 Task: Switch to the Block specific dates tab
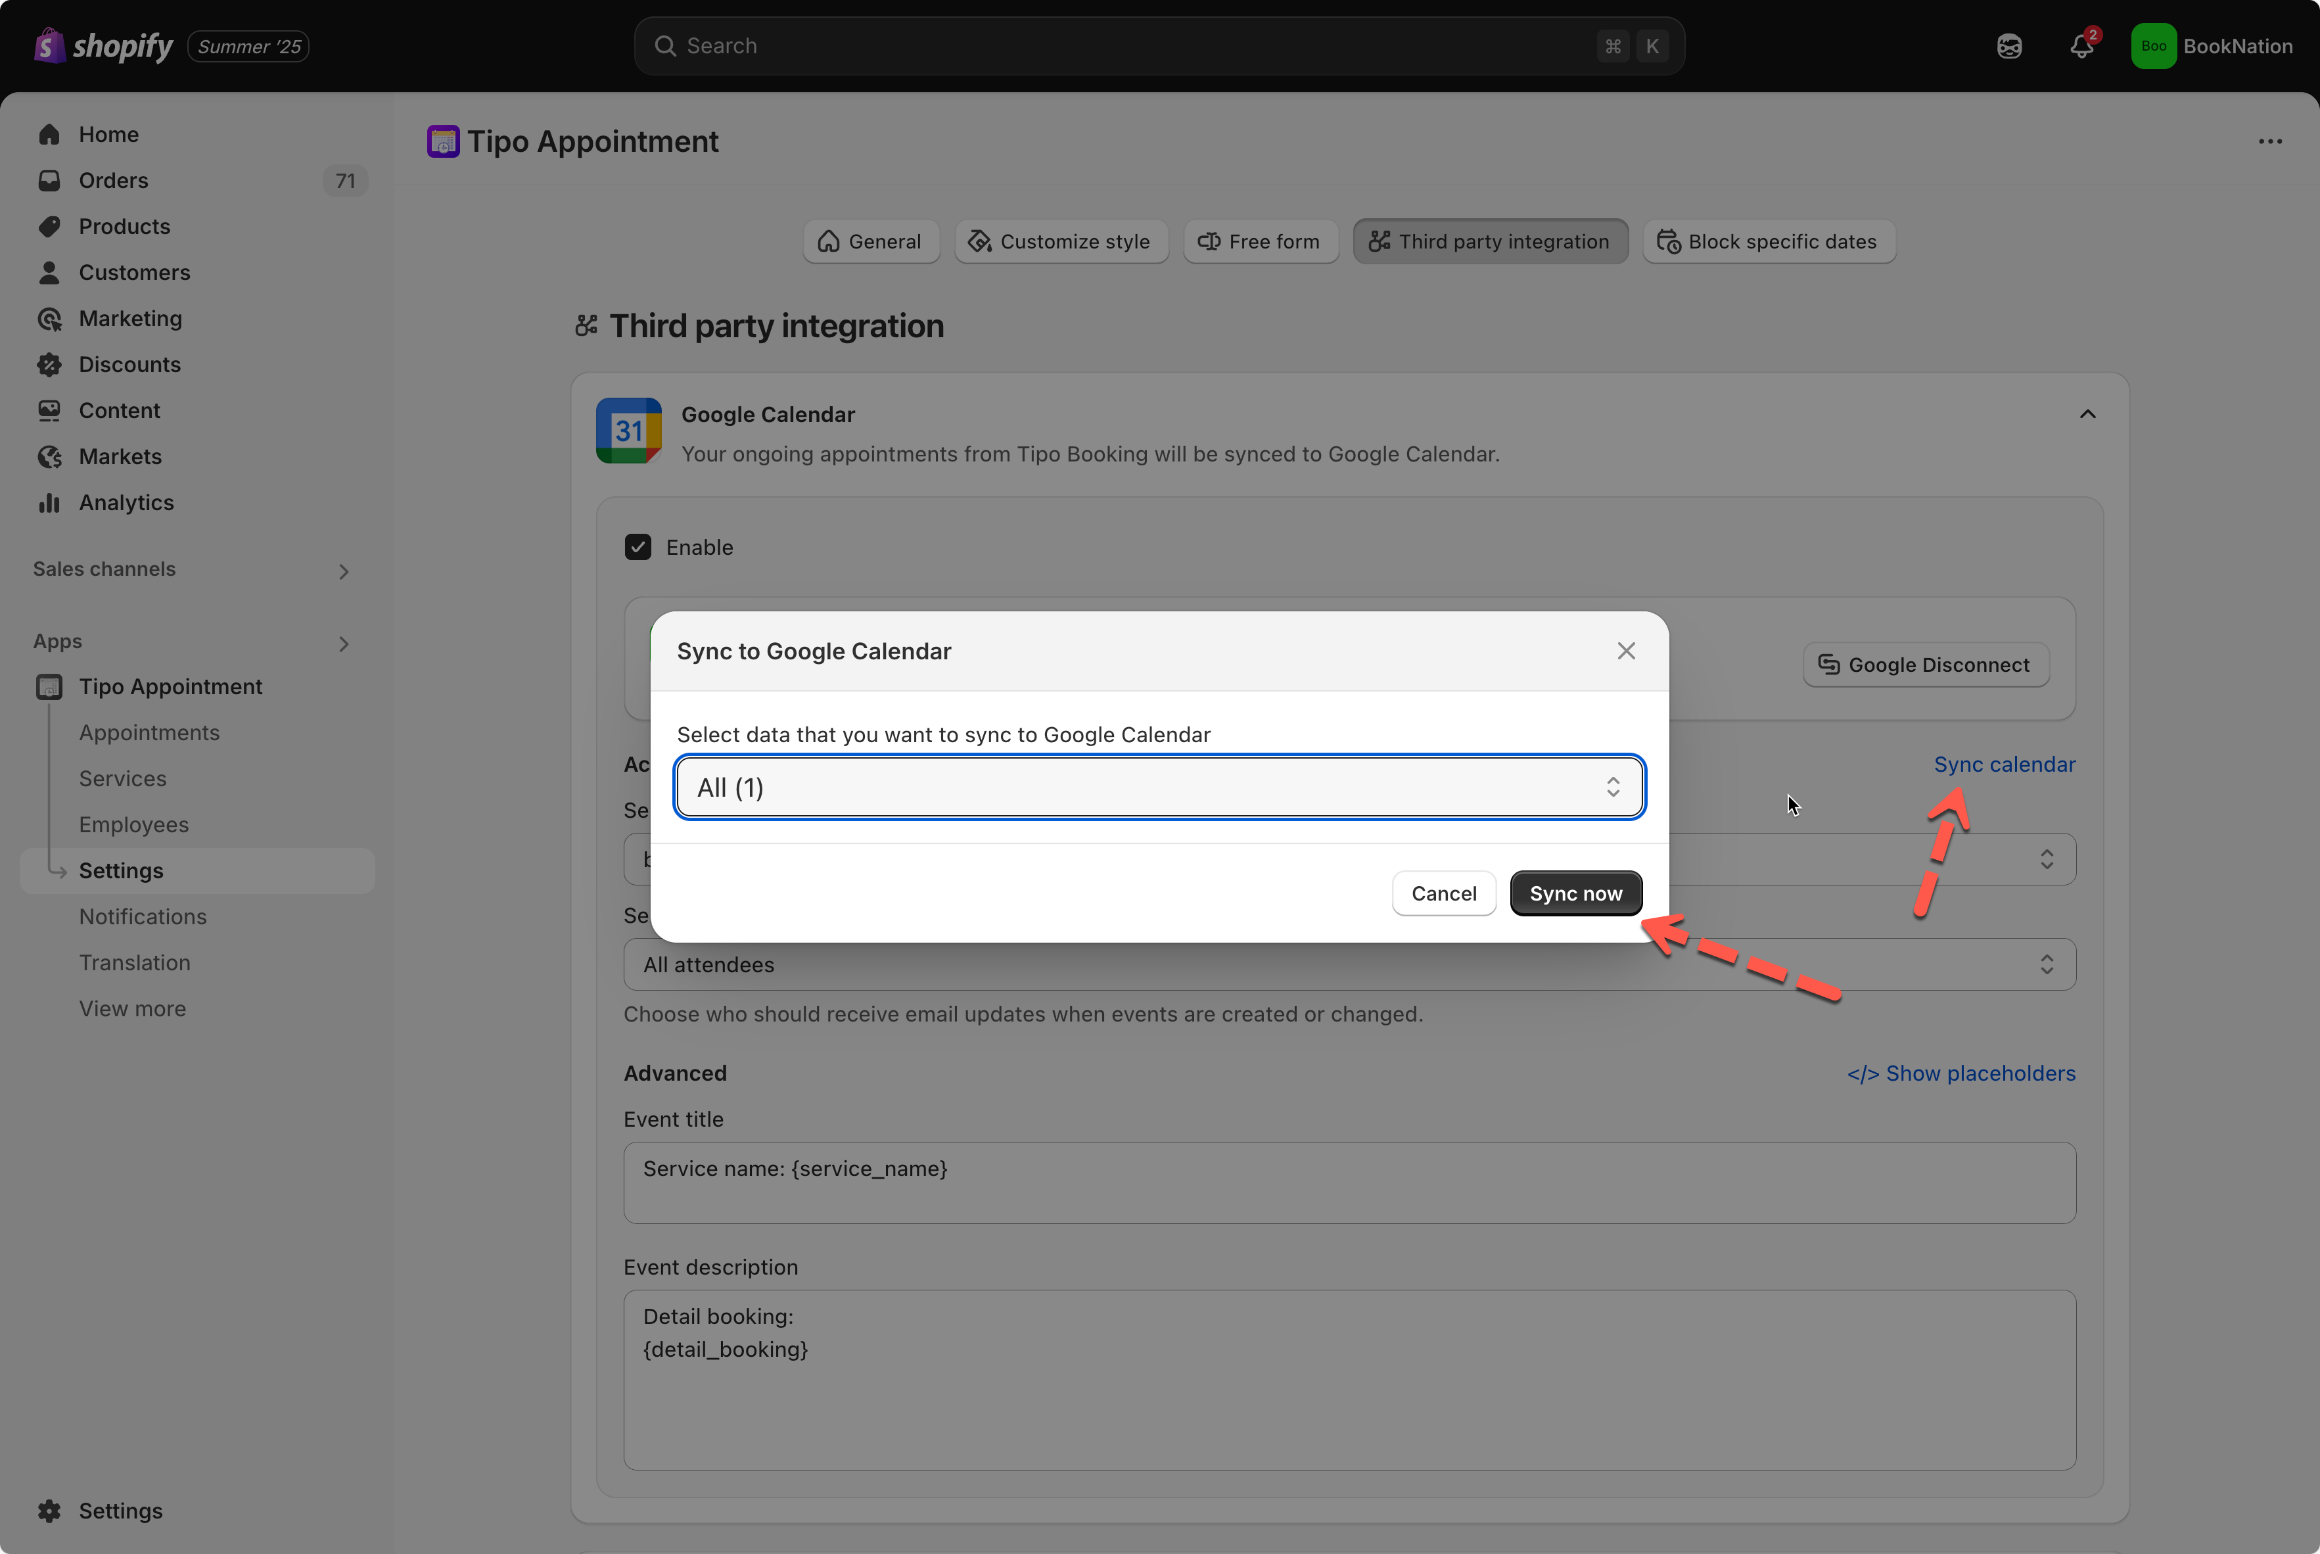tap(1768, 242)
